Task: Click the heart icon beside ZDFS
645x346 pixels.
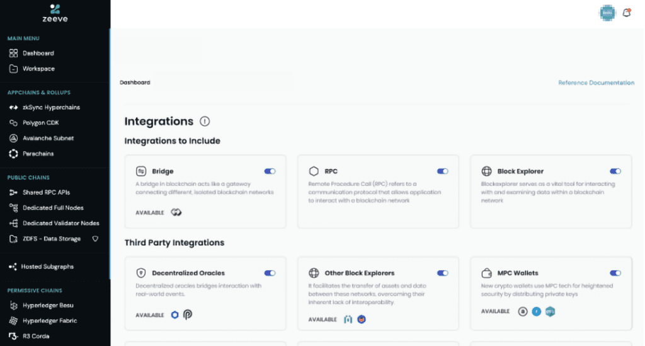Action: pyautogui.click(x=95, y=239)
